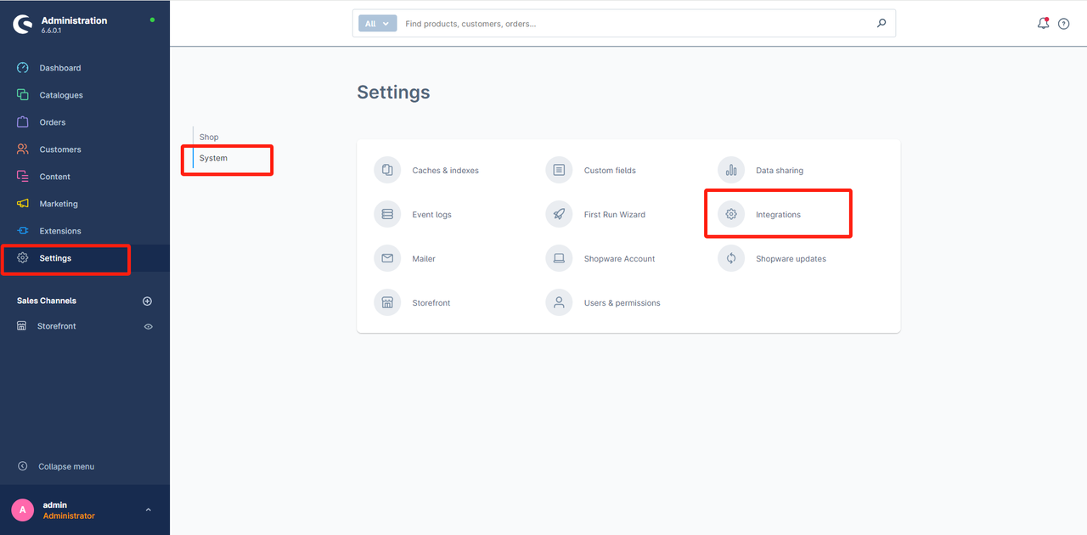Switch to the Shop settings tab
This screenshot has width=1087, height=535.
[x=209, y=137]
